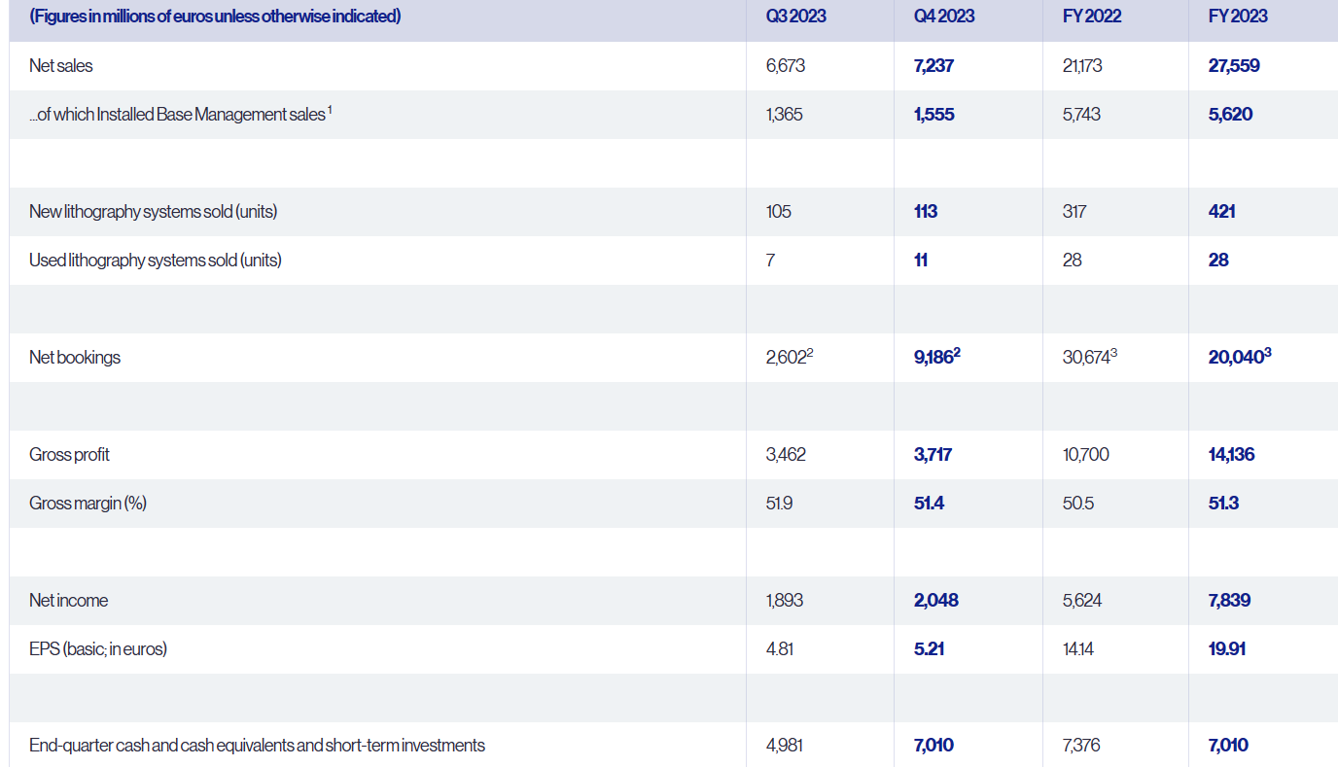This screenshot has width=1338, height=767.
Task: Select the Net sales row label
Action: pos(61,66)
